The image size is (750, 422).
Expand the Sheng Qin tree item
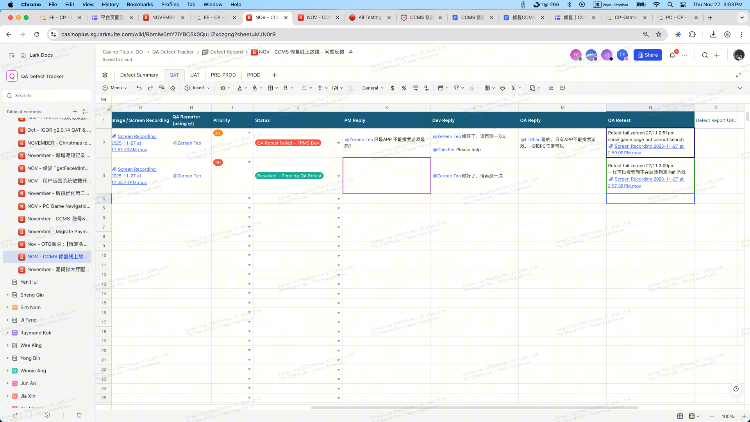[x=7, y=295]
